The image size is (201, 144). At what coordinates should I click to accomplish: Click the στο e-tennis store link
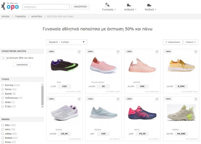[154, 139]
